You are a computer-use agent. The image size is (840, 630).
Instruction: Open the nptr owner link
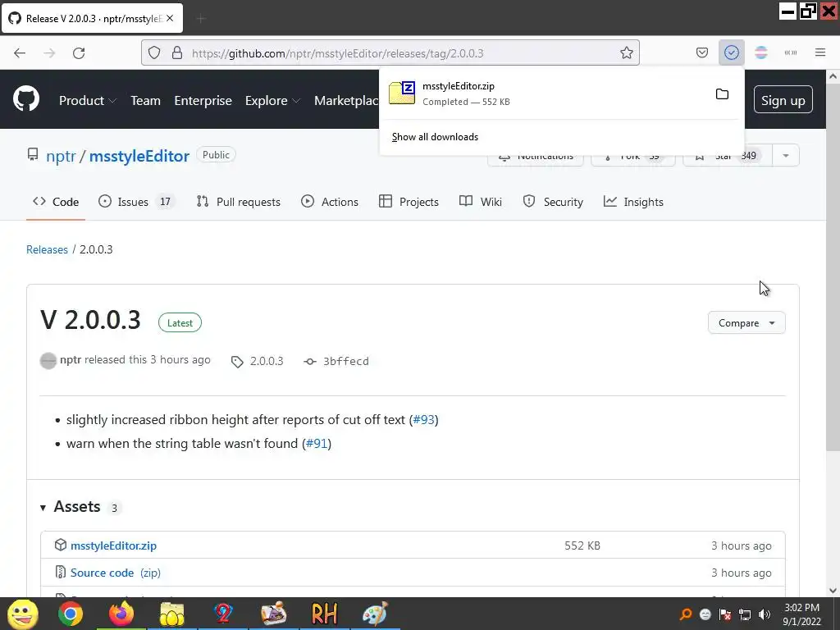pyautogui.click(x=61, y=156)
